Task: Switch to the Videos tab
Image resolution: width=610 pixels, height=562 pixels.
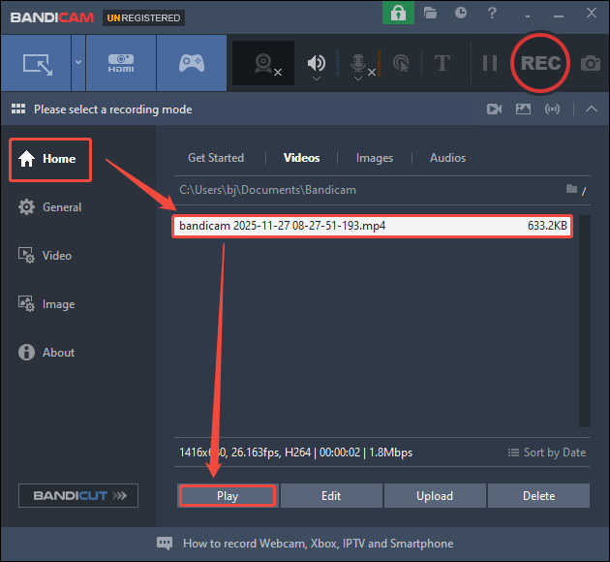Action: [301, 158]
